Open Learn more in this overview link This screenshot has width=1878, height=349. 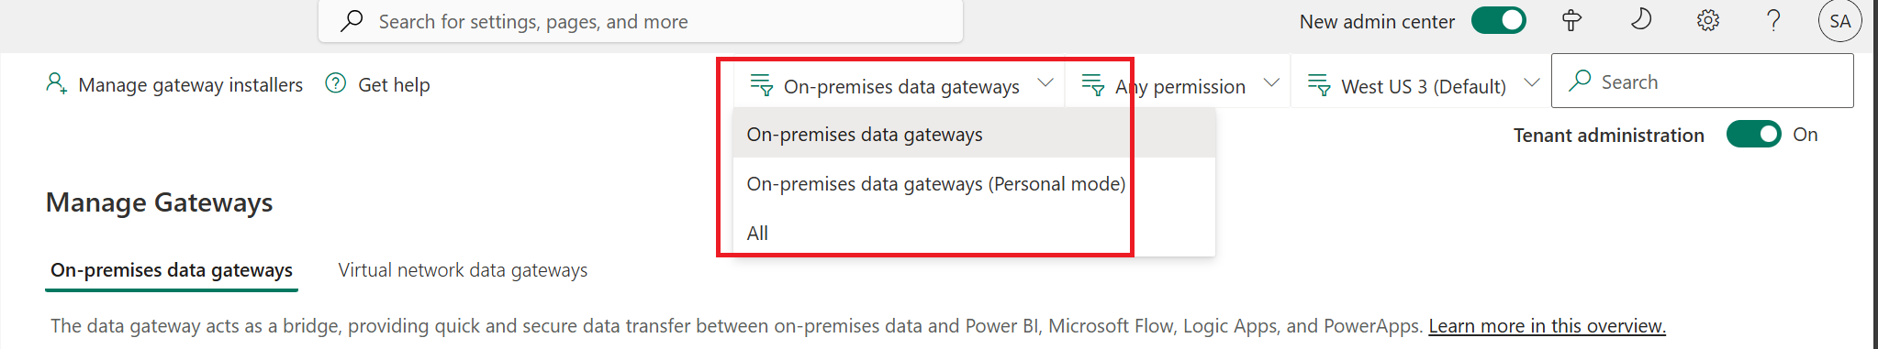pos(1547,326)
